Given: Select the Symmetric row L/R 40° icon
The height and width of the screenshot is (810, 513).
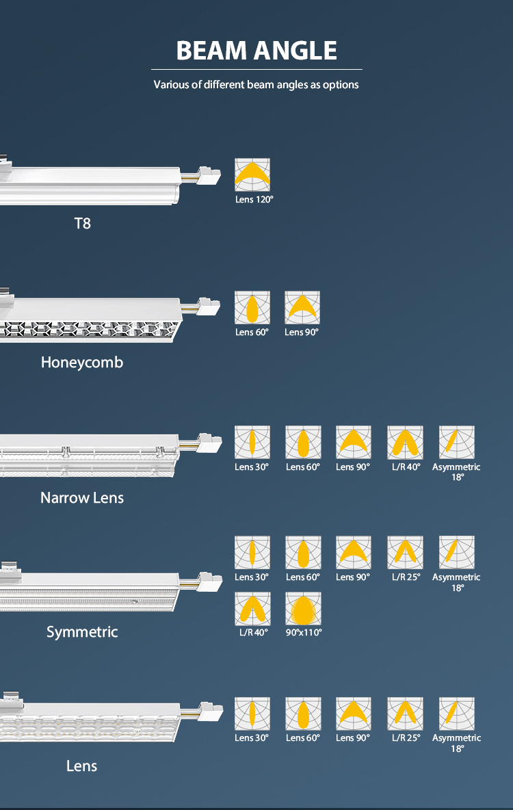Looking at the screenshot, I should pyautogui.click(x=252, y=609).
